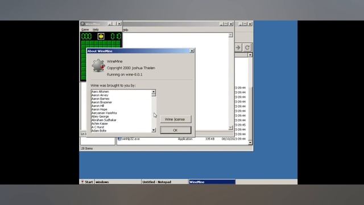
Task: Select Adam Bolte in the list
Action: click(99, 130)
